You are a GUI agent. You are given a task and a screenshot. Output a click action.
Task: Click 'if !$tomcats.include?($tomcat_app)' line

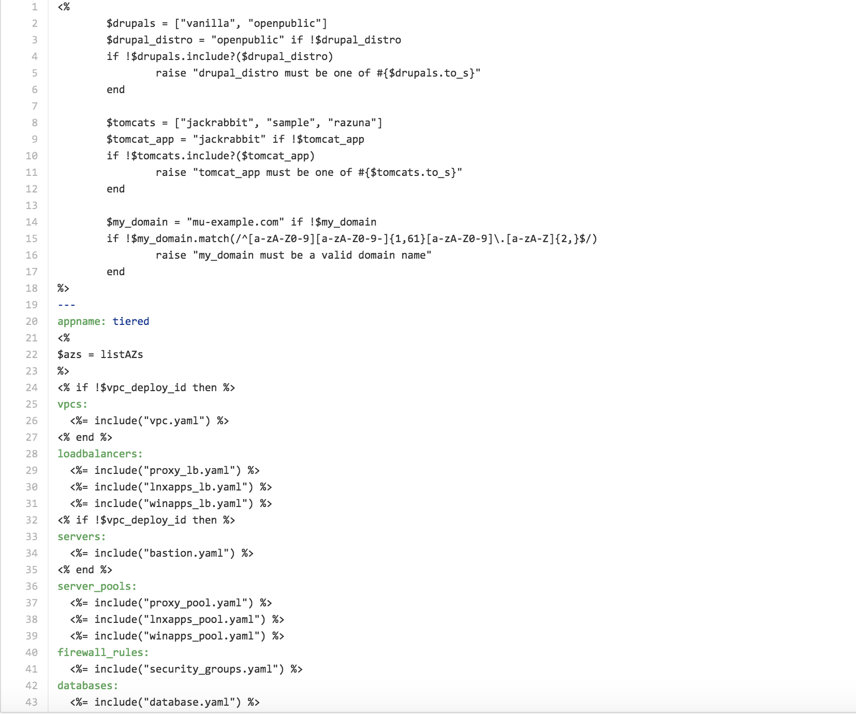(x=211, y=156)
